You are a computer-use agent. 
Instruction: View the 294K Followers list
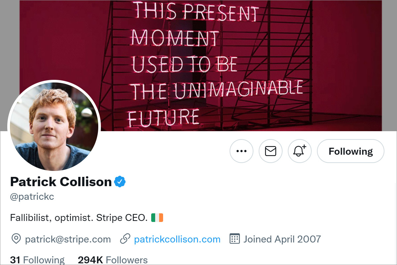point(112,260)
